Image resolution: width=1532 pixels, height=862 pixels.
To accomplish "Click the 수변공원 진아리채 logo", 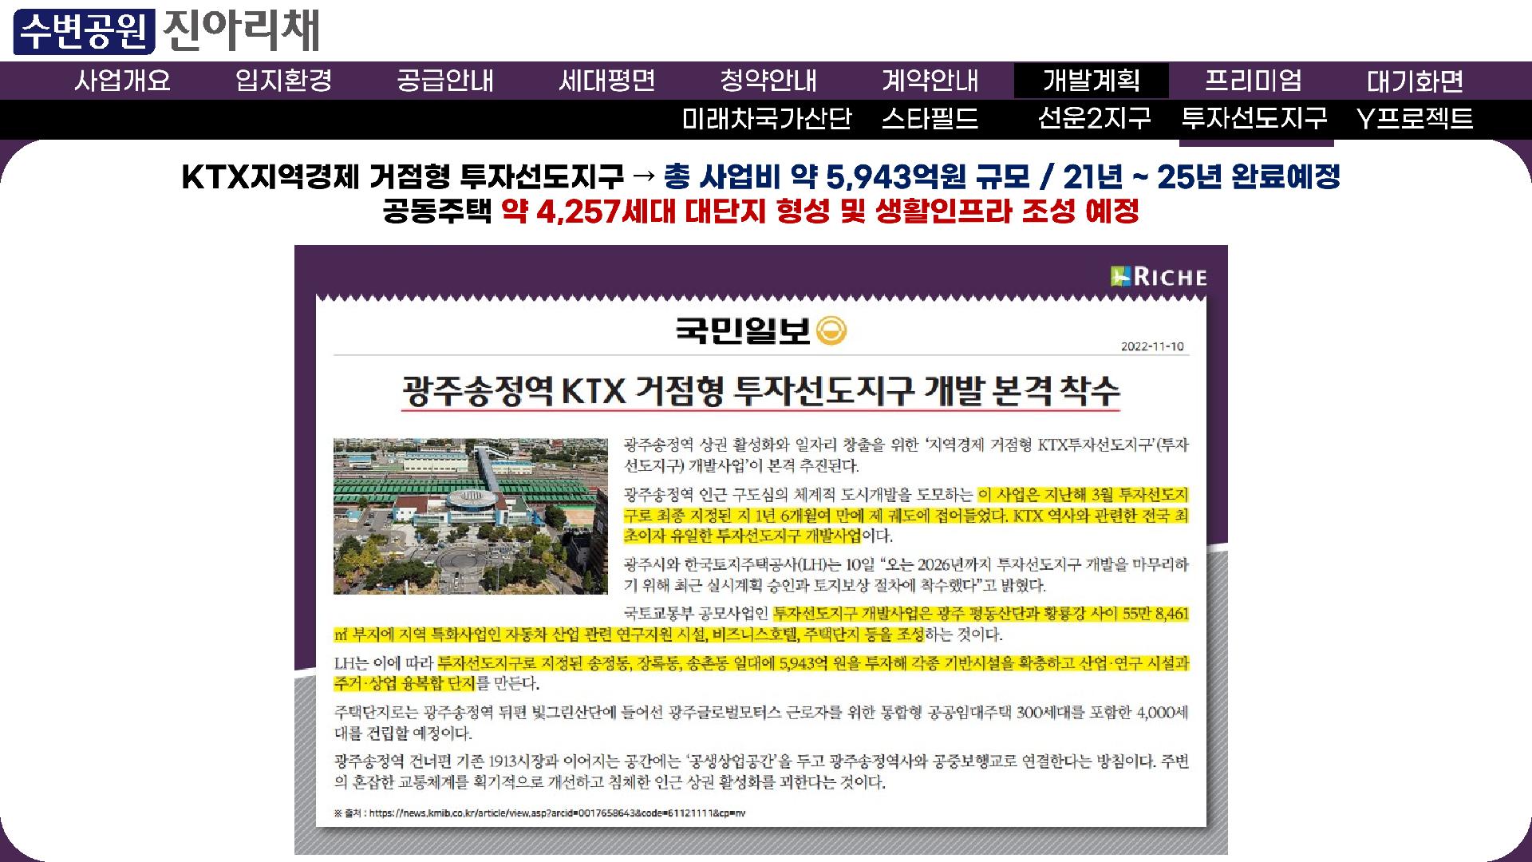I will click(x=166, y=30).
